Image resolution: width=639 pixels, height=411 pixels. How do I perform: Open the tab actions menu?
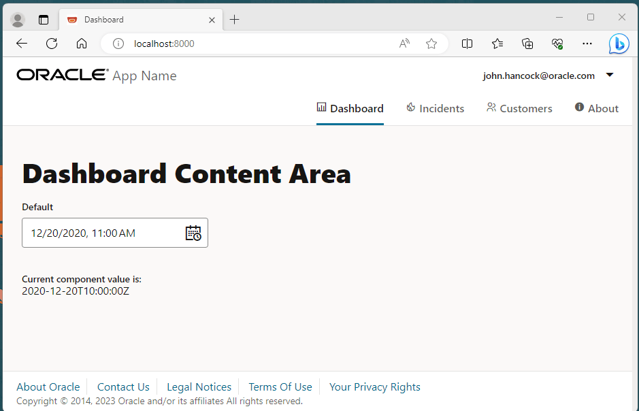(44, 19)
